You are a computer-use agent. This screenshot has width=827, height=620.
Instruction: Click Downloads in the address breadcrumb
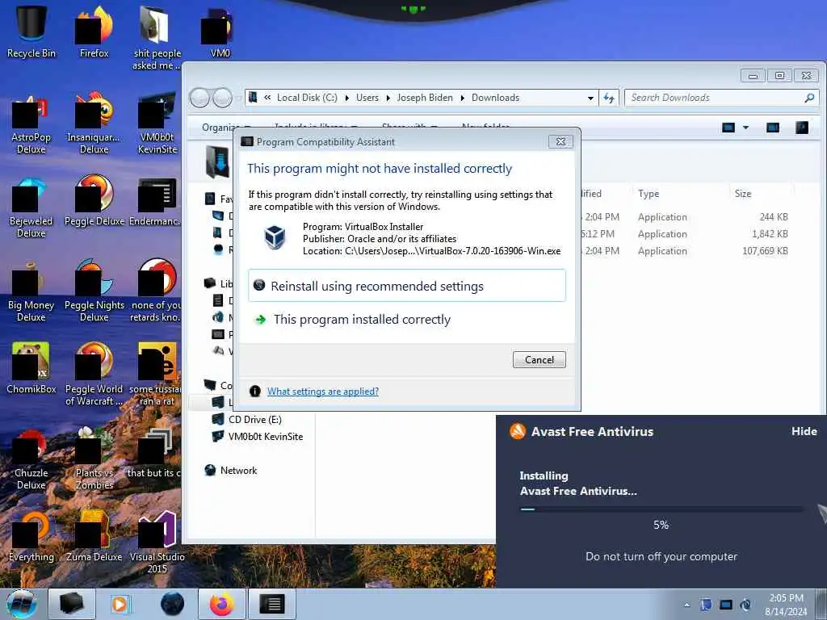pyautogui.click(x=495, y=98)
